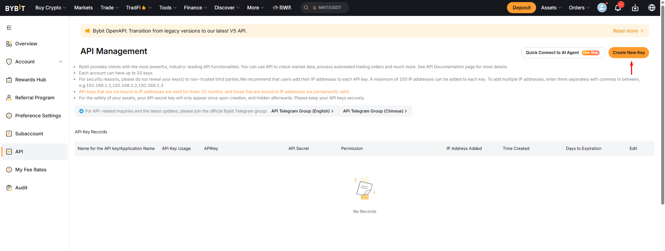Screen dimensions: 665x251
Task: Open the language globe icon
Action: coord(652,8)
